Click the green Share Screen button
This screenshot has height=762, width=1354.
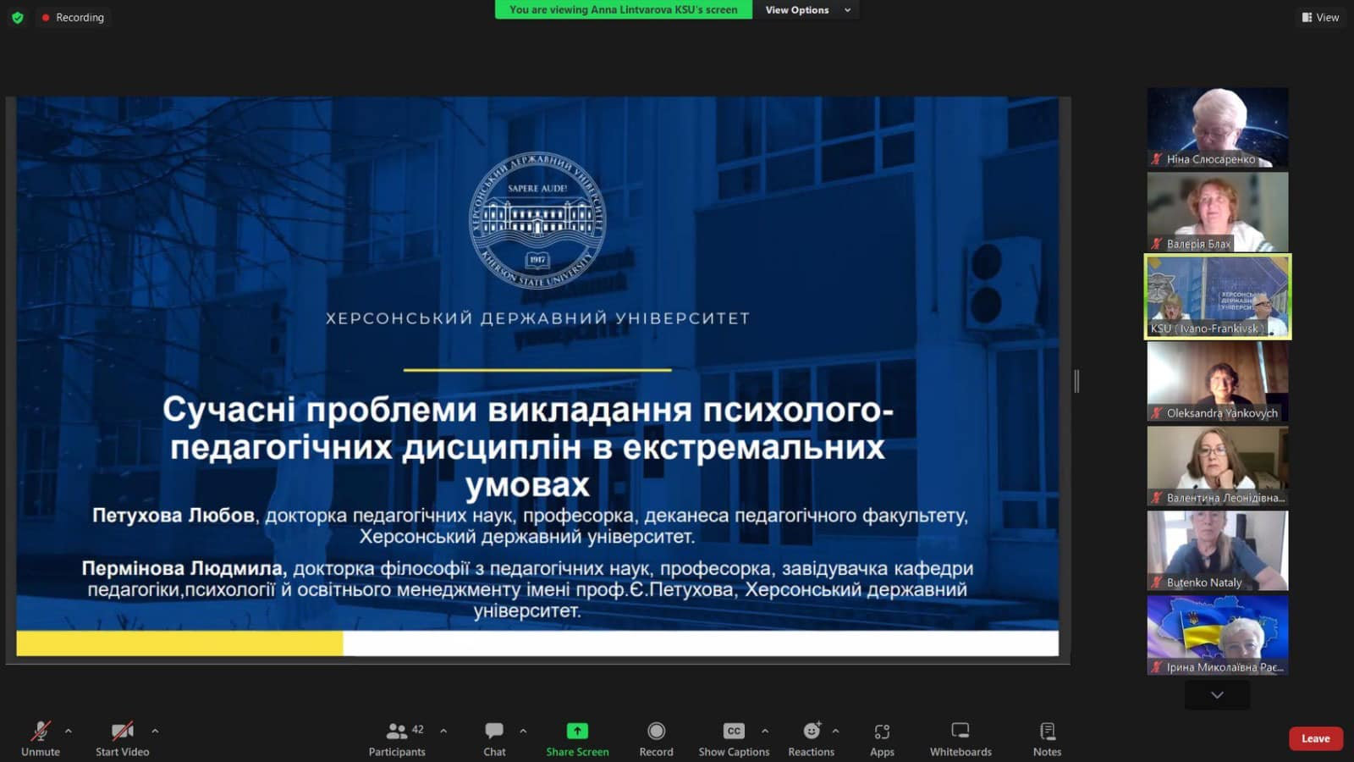coord(577,738)
